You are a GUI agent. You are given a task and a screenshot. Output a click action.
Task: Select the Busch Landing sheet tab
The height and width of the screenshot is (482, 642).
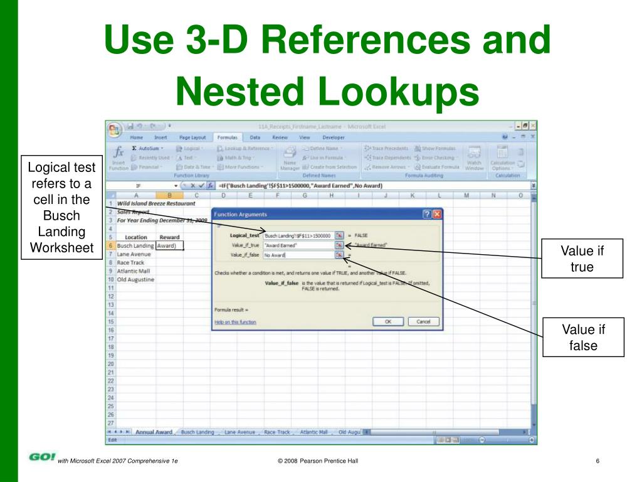pyautogui.click(x=197, y=432)
